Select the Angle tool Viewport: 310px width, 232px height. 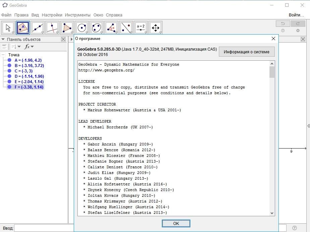[111, 28]
